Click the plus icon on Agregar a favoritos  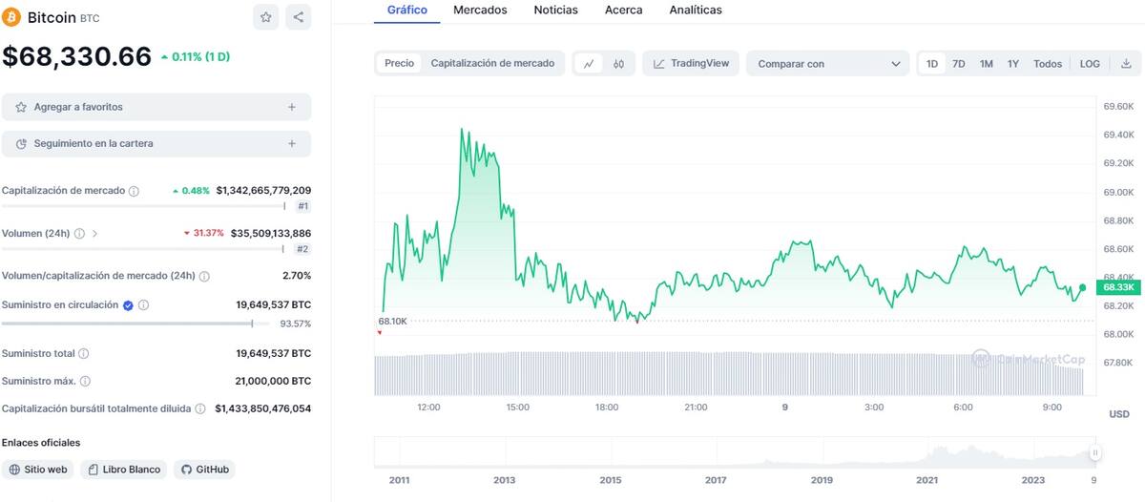[292, 107]
